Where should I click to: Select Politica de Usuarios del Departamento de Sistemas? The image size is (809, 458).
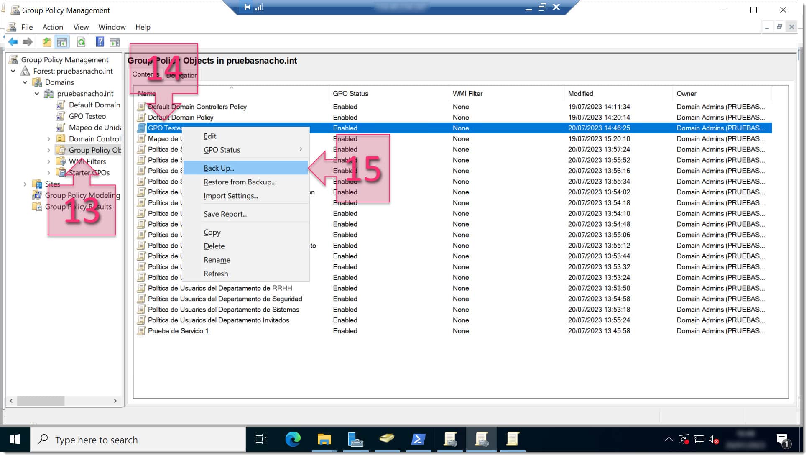(x=454, y=310)
